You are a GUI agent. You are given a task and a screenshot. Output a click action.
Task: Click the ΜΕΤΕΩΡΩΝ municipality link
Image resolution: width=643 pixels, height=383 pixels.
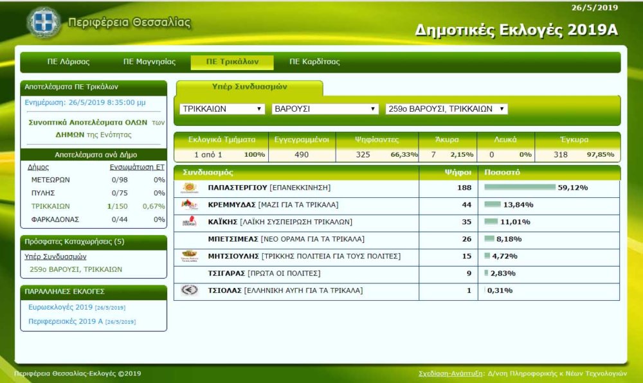coord(51,180)
